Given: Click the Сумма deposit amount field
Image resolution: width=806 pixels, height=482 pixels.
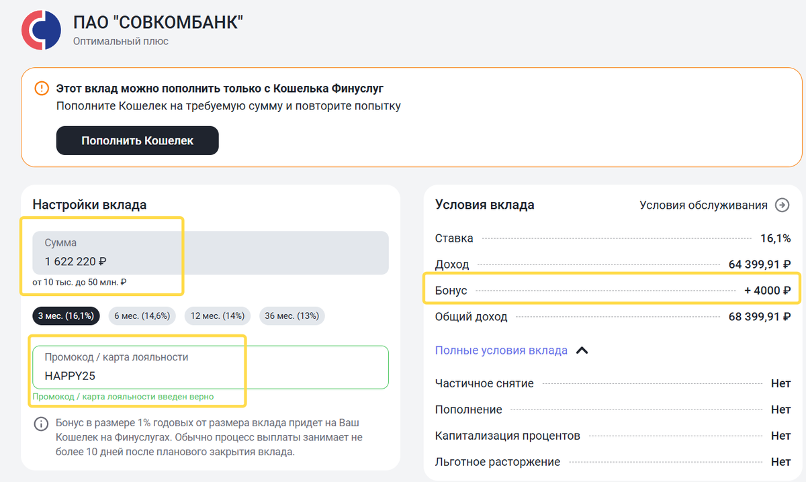Looking at the screenshot, I should pos(210,253).
